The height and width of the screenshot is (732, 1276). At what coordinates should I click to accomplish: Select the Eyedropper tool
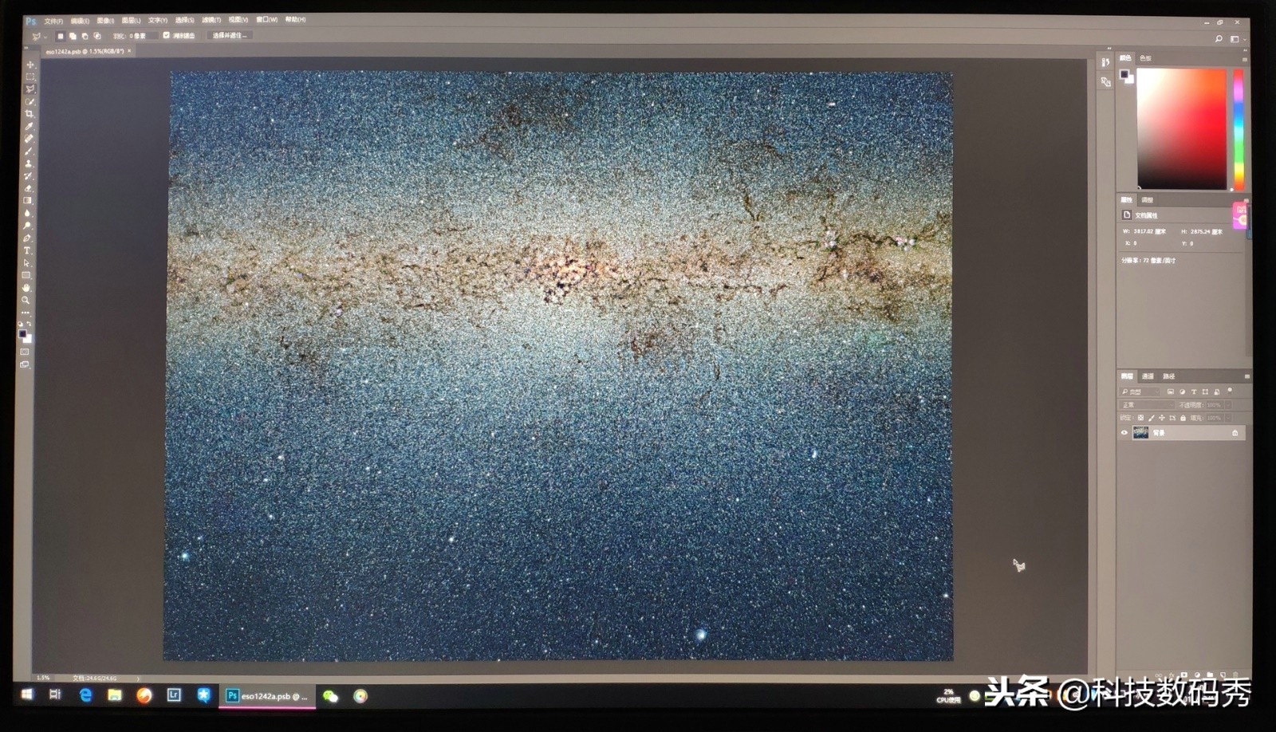point(30,126)
